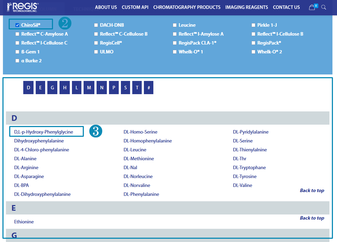Enable Reflect I-Amylose A checkbox
337x242 pixels.
175,34
